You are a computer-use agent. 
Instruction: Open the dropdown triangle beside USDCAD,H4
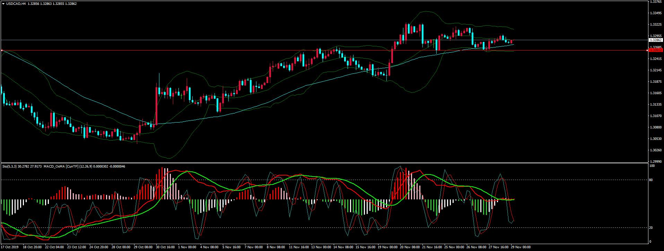point(3,4)
